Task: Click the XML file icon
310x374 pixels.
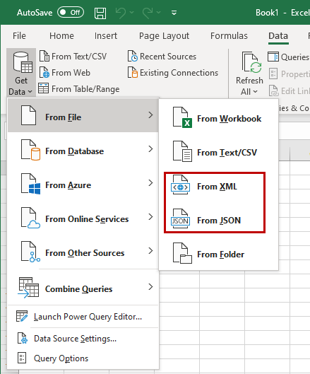Action: click(180, 185)
